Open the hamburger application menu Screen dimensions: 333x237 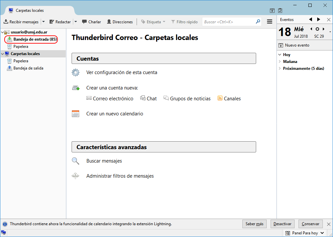(270, 22)
